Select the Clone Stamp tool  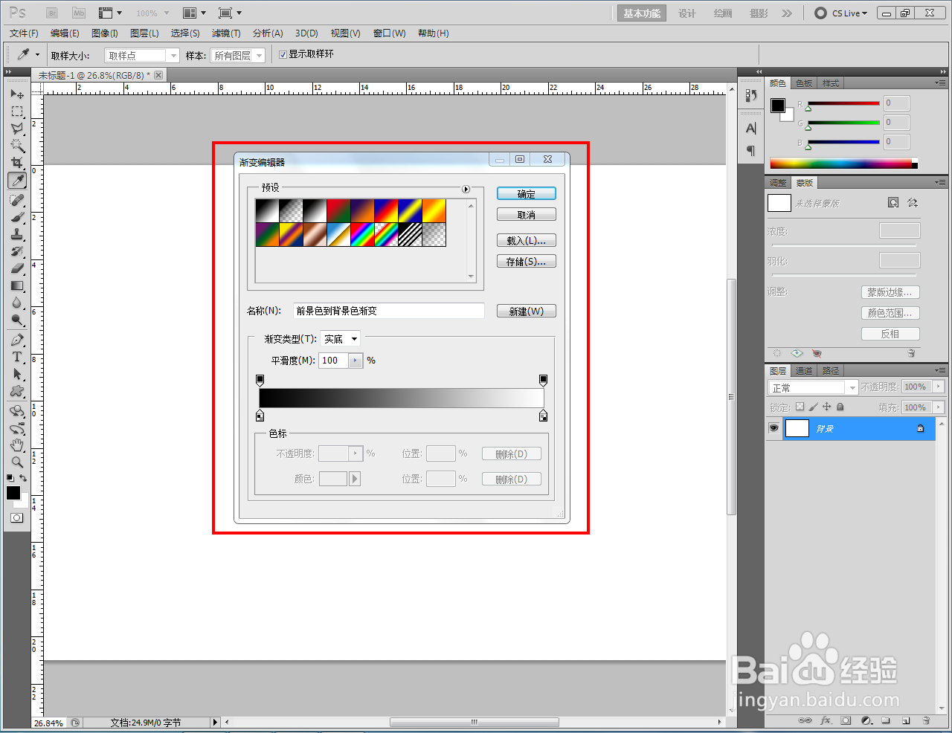point(17,234)
